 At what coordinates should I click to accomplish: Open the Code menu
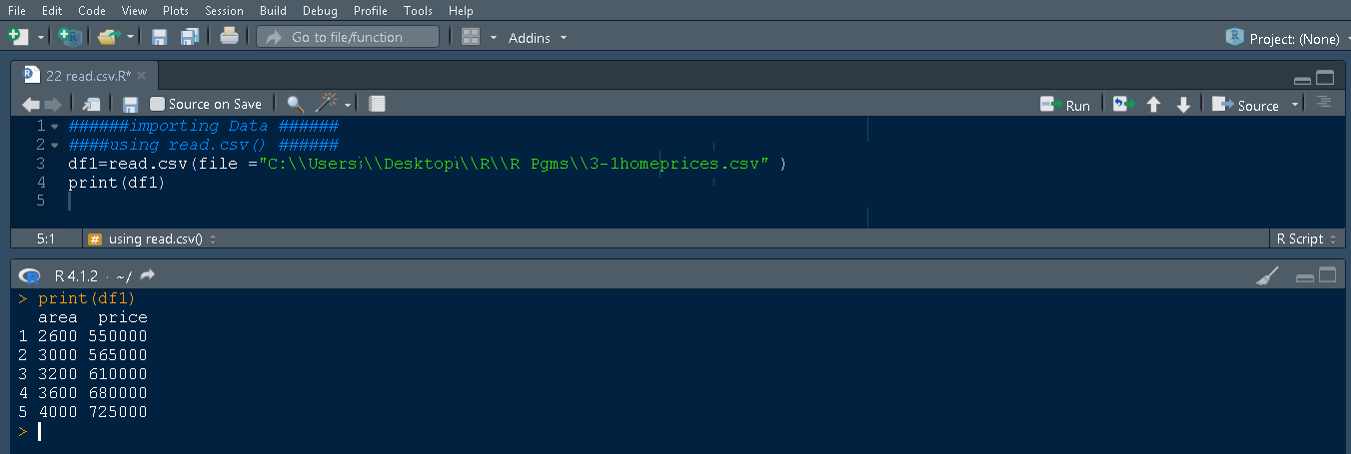pos(92,10)
